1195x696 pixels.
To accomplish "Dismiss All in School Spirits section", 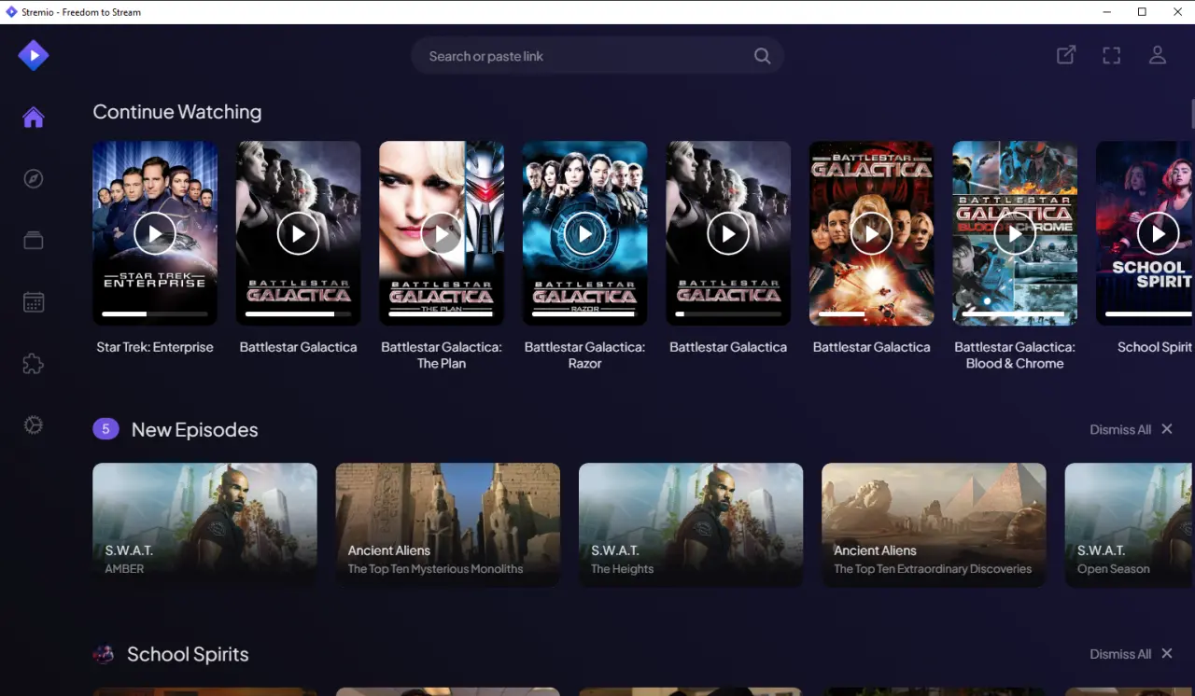I will (x=1120, y=655).
